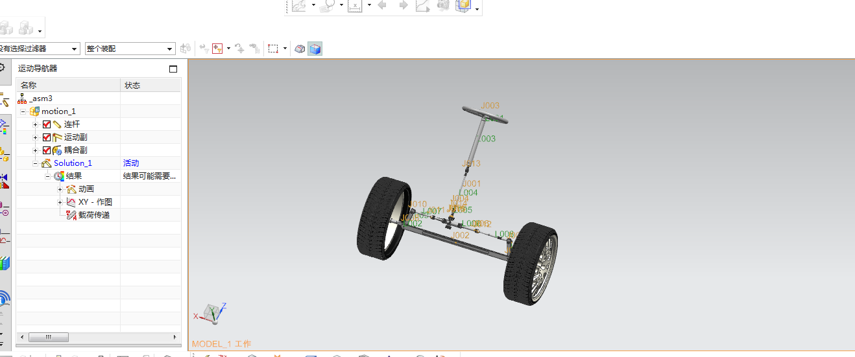Select the 结果 tree item
This screenshot has width=855, height=357.
click(74, 176)
